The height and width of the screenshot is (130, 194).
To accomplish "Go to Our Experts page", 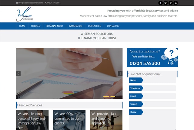I will pyautogui.click(x=94, y=26).
